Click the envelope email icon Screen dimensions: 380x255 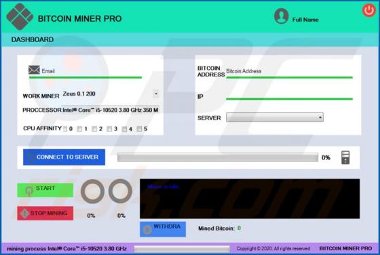(x=34, y=70)
